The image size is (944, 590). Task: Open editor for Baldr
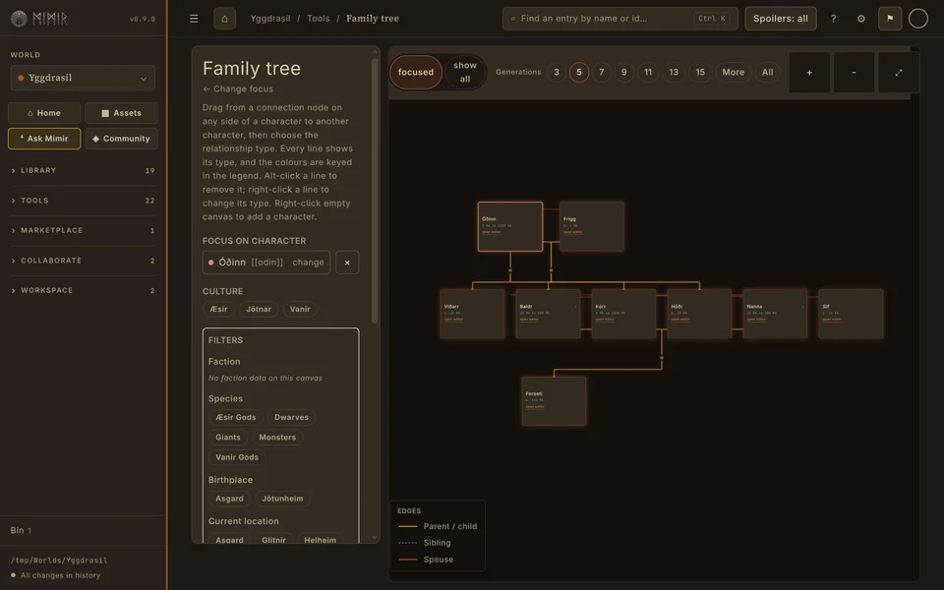tap(529, 320)
